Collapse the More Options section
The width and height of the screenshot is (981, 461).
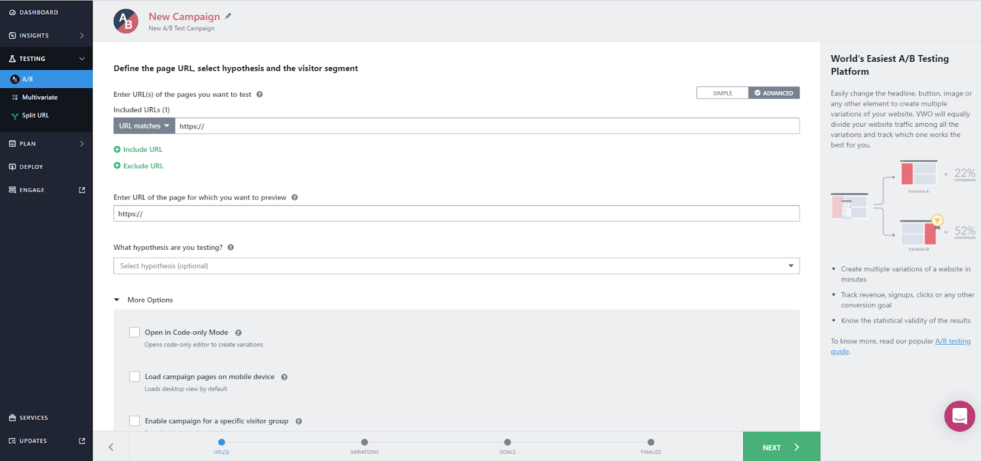pos(143,300)
